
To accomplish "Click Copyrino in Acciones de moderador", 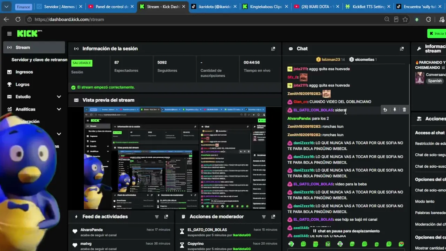I will click(195, 244).
